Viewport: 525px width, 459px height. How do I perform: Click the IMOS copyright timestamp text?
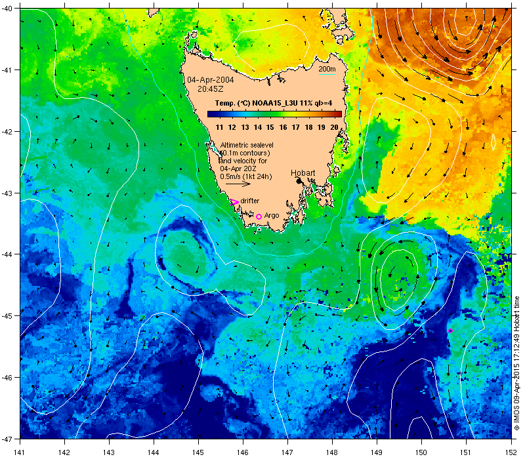pos(516,364)
